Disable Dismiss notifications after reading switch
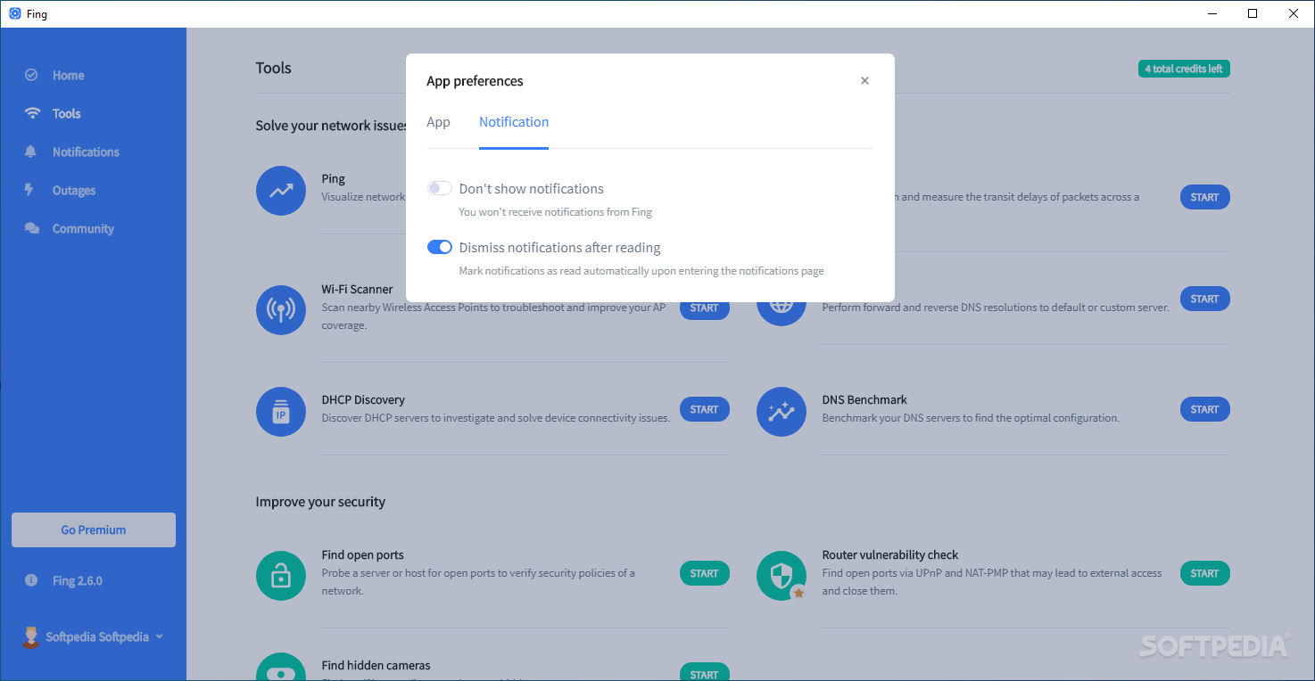This screenshot has height=681, width=1315. pos(440,247)
